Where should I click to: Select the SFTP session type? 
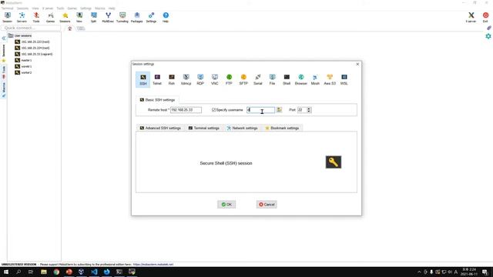(243, 79)
